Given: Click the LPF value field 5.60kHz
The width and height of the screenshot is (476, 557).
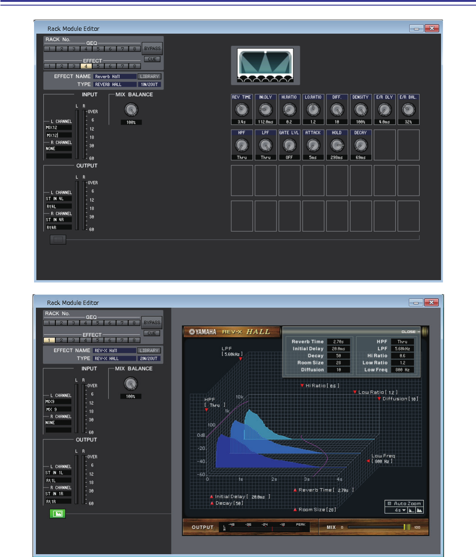Looking at the screenshot, I should click(402, 349).
